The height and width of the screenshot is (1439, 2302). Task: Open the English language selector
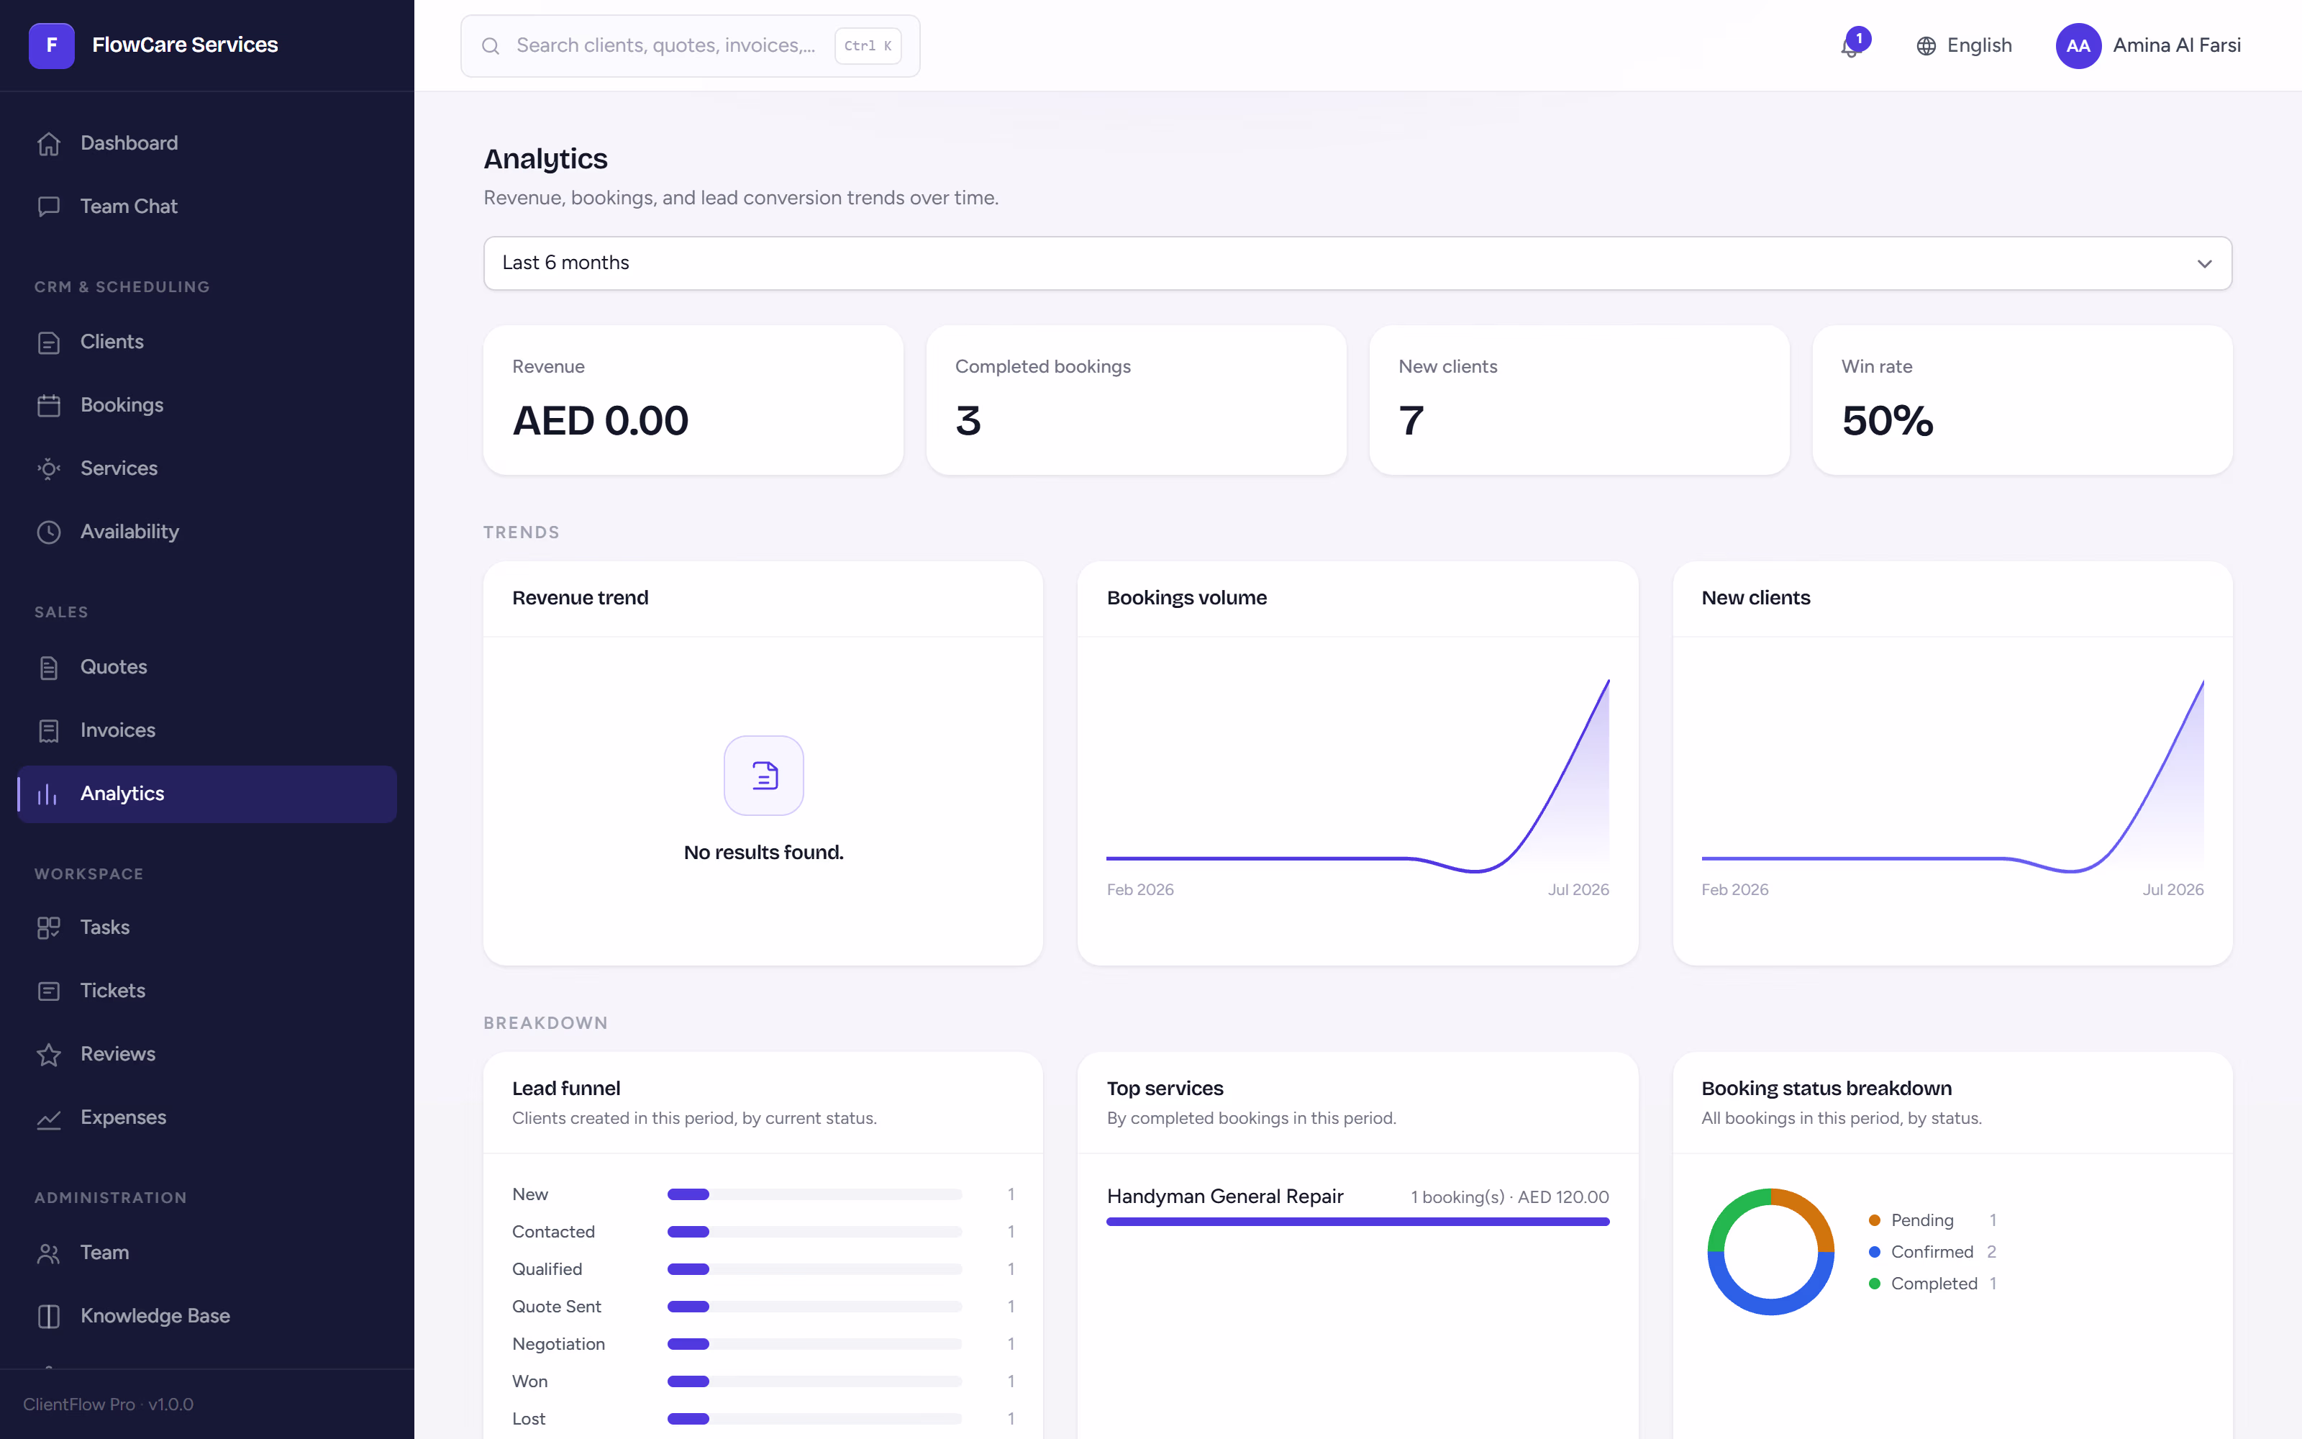coord(1963,45)
